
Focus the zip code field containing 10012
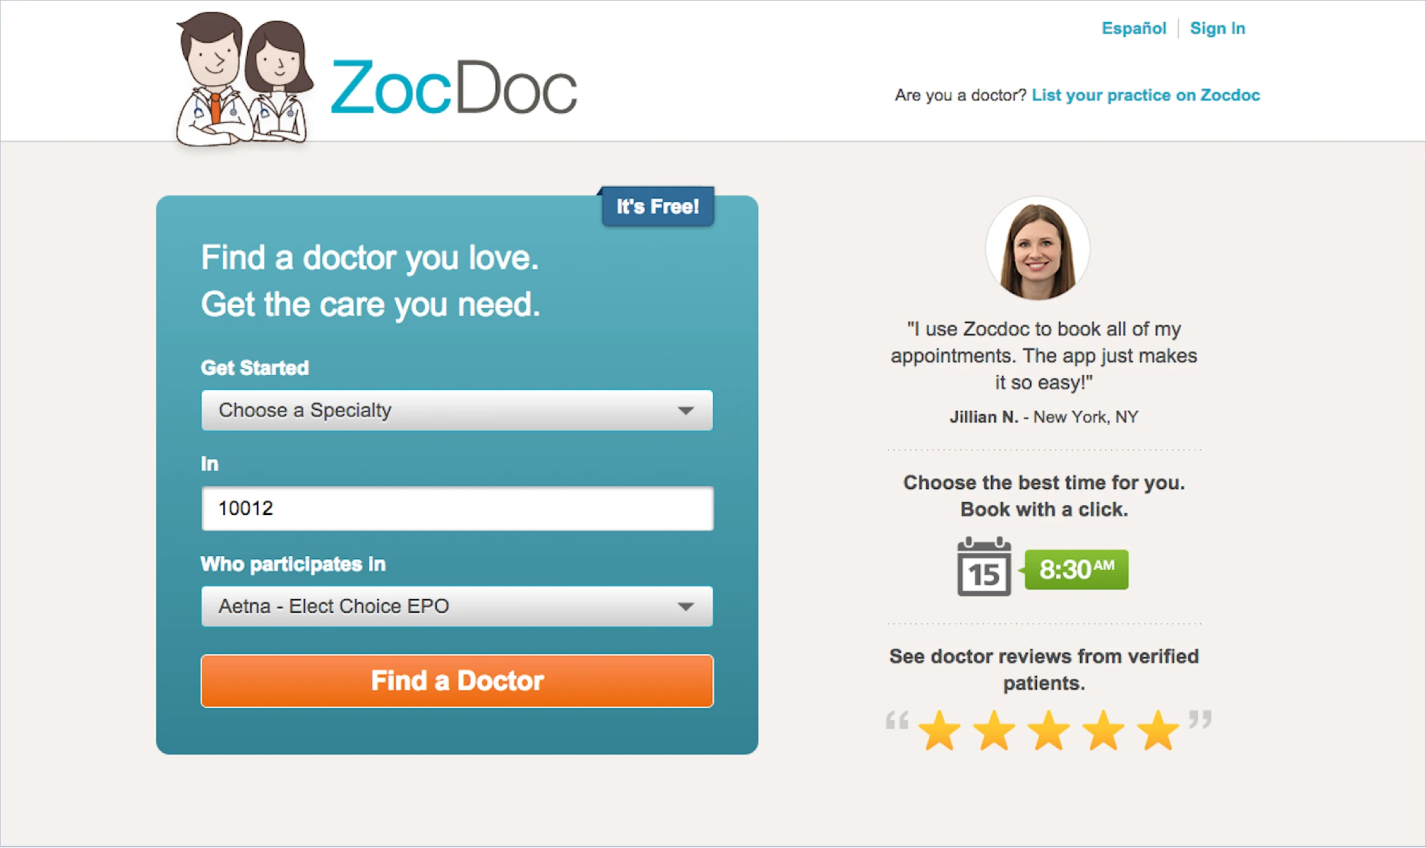tap(457, 508)
